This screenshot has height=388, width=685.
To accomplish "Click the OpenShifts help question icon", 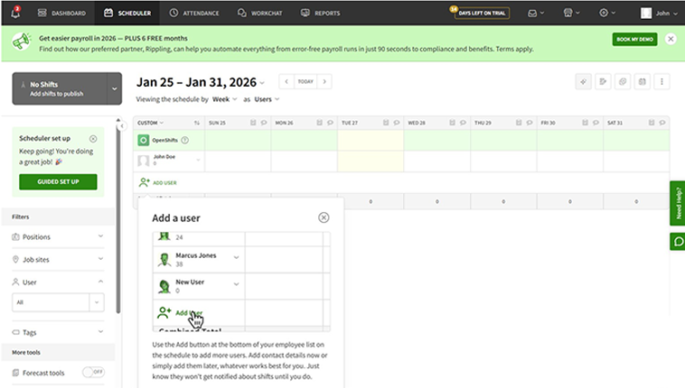I will (x=184, y=140).
